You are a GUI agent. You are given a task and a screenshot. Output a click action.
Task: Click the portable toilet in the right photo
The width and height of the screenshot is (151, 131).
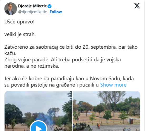pyautogui.click(x=131, y=121)
